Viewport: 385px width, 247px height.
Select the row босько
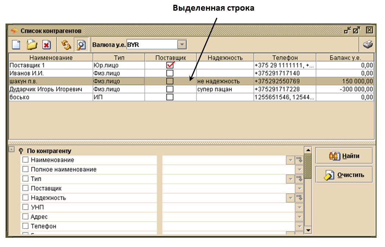[191, 97]
